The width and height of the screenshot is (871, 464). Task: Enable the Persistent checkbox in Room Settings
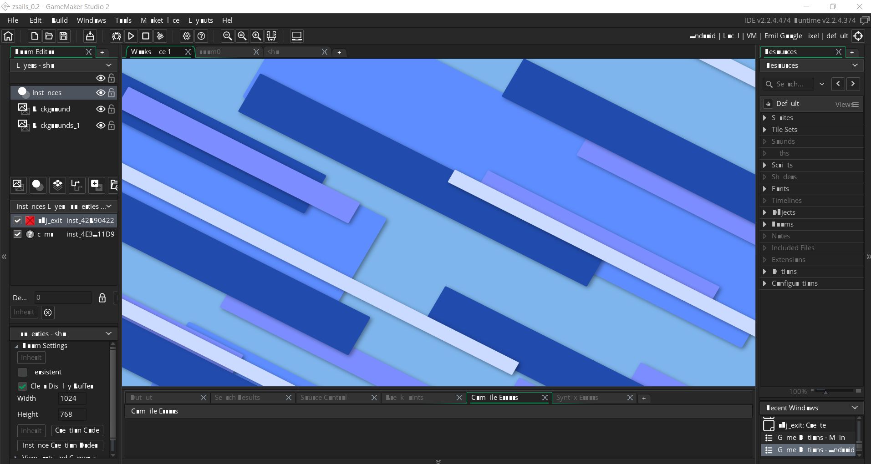pos(22,372)
